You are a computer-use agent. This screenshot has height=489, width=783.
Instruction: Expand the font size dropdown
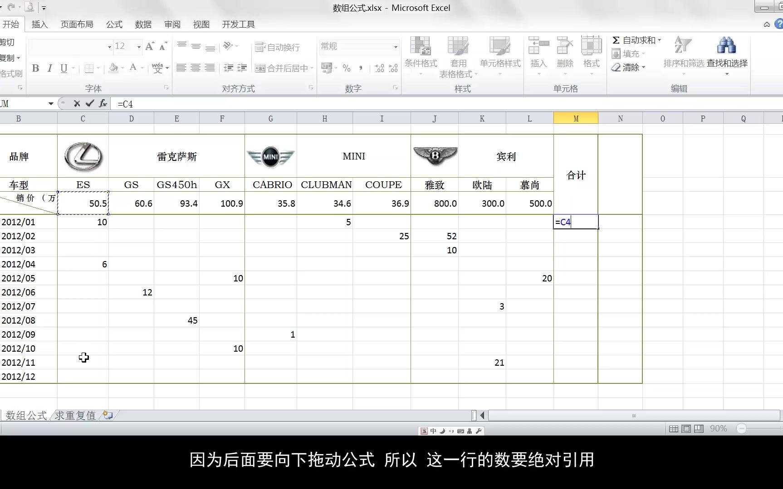(139, 47)
